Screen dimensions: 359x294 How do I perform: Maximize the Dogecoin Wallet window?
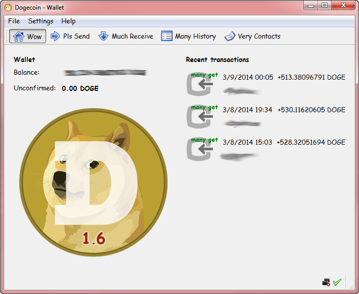pos(324,6)
